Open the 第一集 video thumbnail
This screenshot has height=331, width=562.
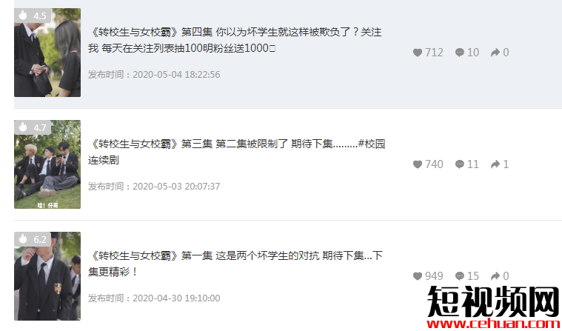[47, 276]
